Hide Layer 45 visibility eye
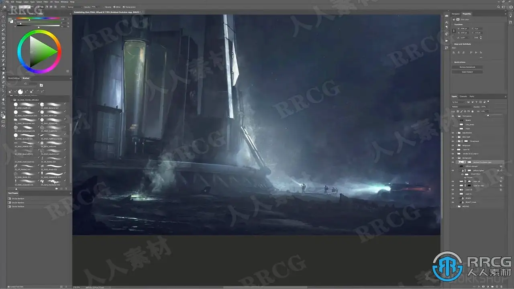Image resolution: width=514 pixels, height=289 pixels. (453, 149)
